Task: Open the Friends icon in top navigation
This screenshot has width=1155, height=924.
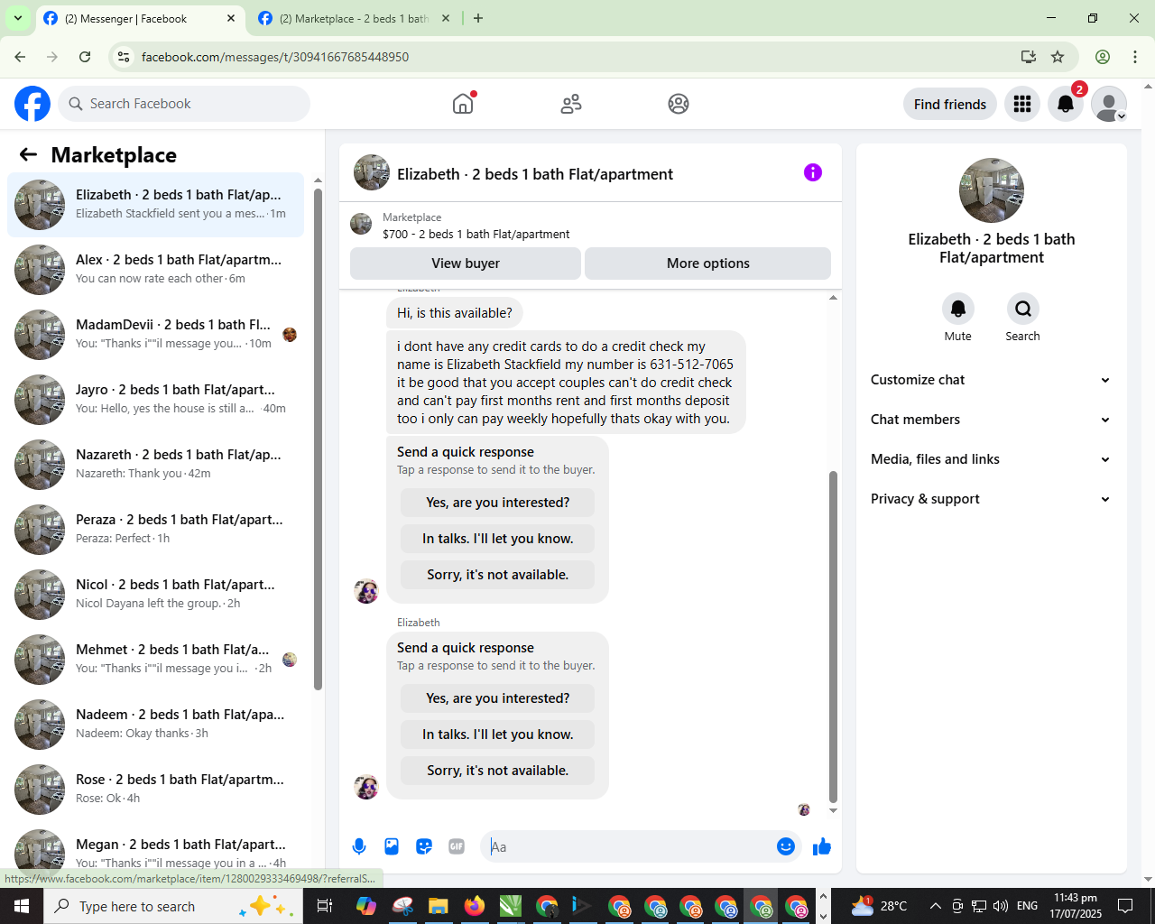Action: (571, 104)
